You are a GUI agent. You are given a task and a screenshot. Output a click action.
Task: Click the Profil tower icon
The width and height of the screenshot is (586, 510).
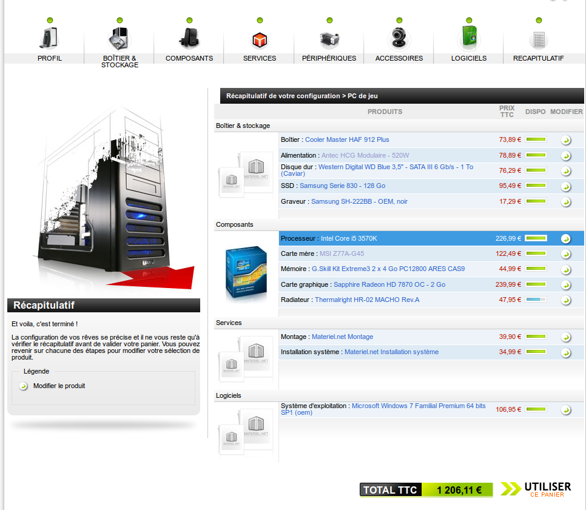49,38
